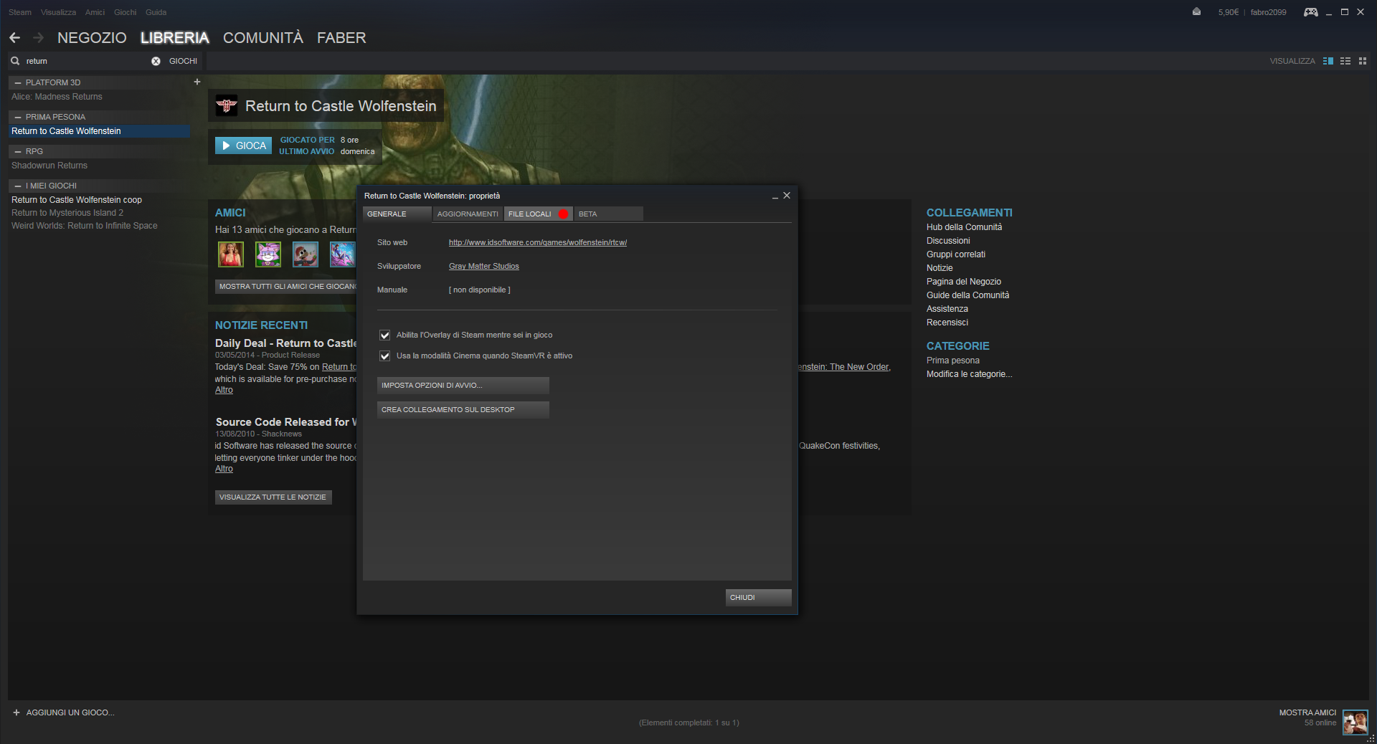This screenshot has height=744, width=1377.
Task: Click the Return to Castle Wolfenstein game logo
Action: coord(227,106)
